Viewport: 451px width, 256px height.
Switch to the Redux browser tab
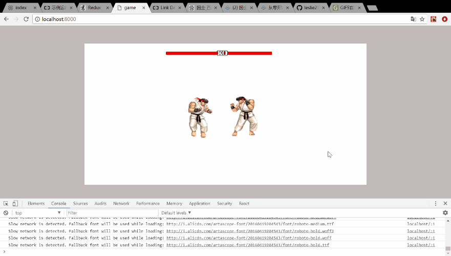94,8
